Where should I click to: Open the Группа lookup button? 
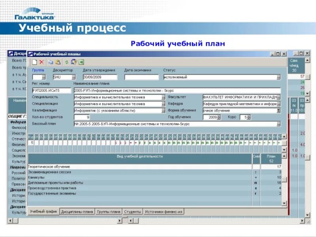coord(44,77)
